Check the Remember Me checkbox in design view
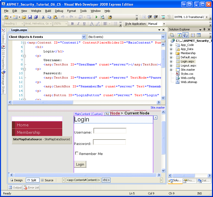This screenshot has height=197, width=213. tap(77, 153)
